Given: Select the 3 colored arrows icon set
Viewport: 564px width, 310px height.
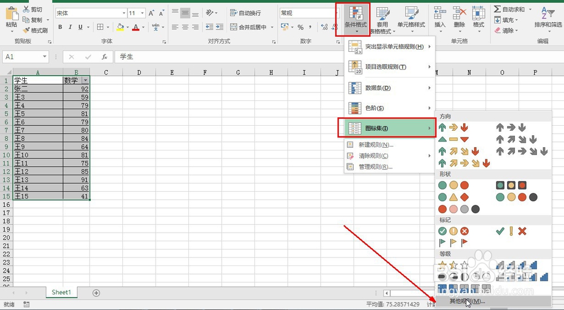Looking at the screenshot, I should click(x=453, y=127).
